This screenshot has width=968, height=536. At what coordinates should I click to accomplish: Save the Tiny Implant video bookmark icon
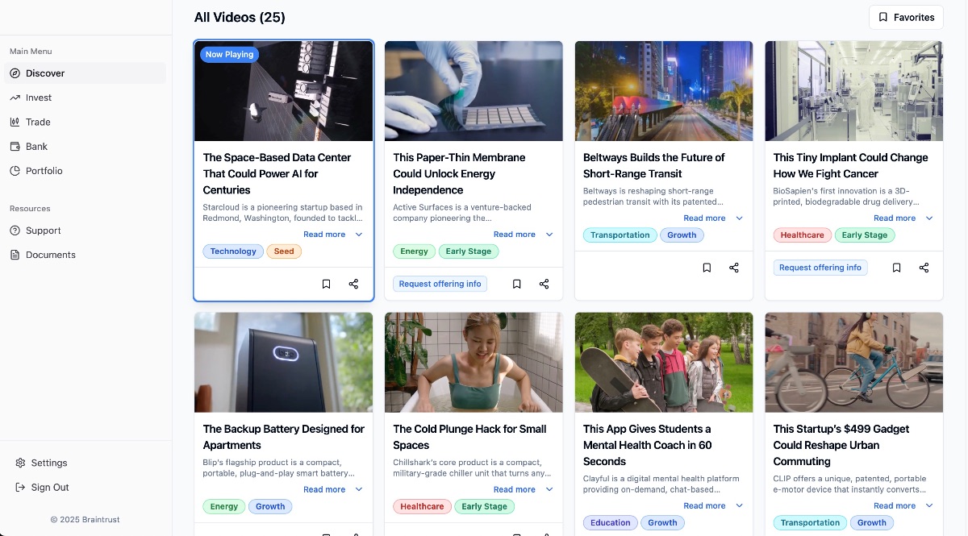pyautogui.click(x=896, y=268)
